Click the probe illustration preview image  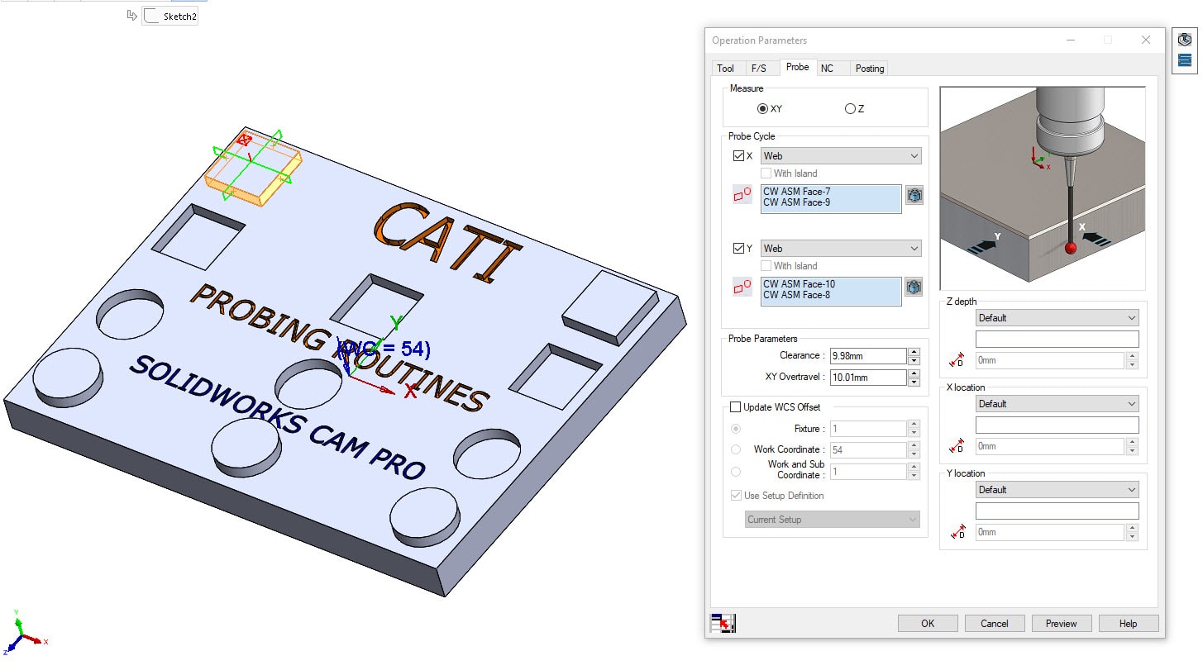[1043, 188]
